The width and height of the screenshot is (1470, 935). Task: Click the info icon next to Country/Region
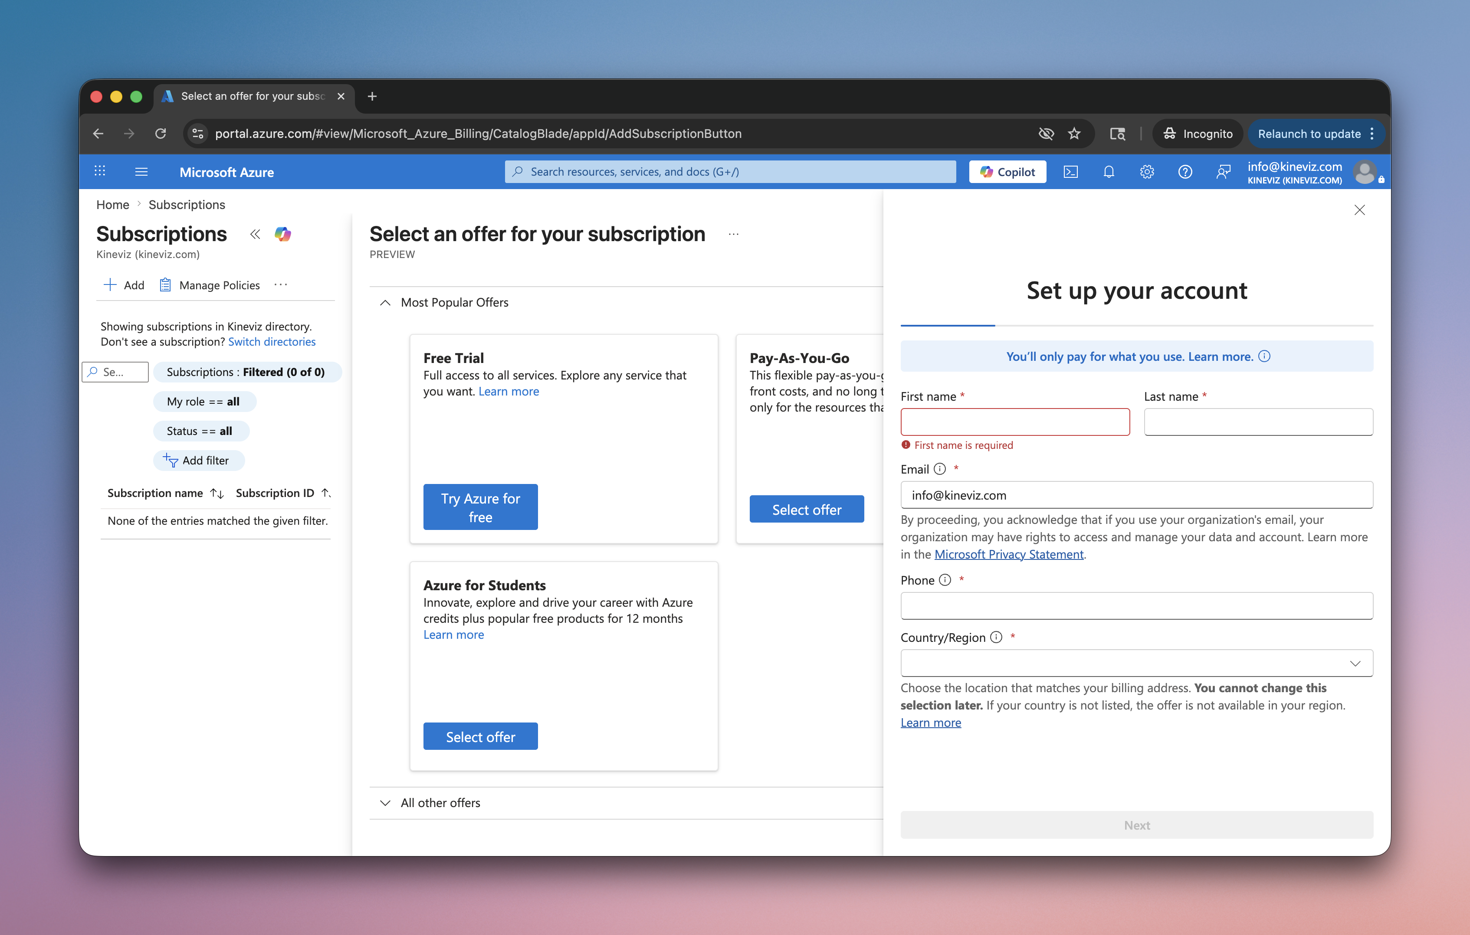996,637
